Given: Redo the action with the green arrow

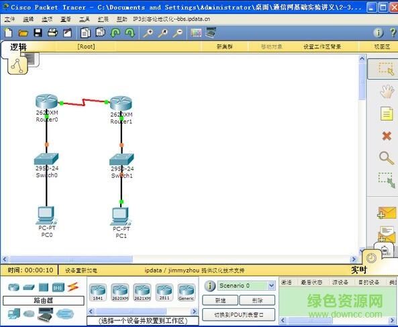Looking at the screenshot, I should (x=130, y=33).
